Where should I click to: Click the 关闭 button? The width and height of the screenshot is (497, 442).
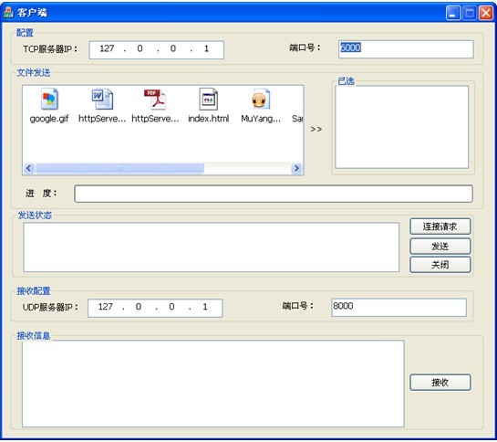[440, 265]
